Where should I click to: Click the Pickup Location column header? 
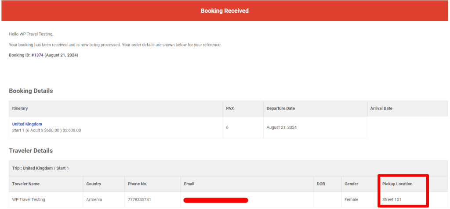pos(397,184)
